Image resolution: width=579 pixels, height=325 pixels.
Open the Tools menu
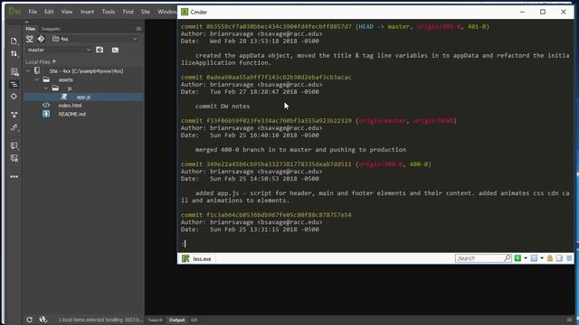(109, 12)
